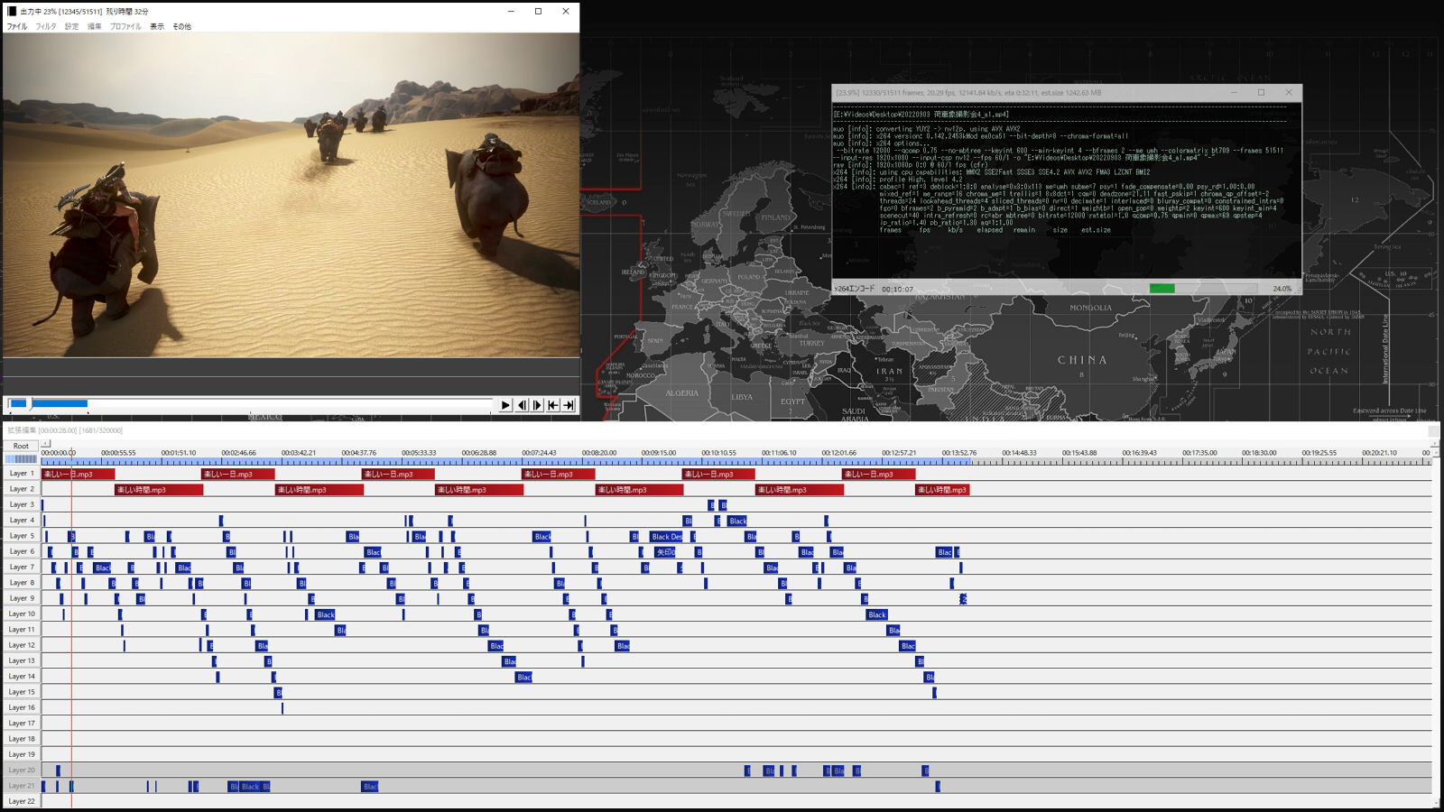The height and width of the screenshot is (812, 1444).
Task: Jump to the first frame of the video
Action: click(553, 405)
